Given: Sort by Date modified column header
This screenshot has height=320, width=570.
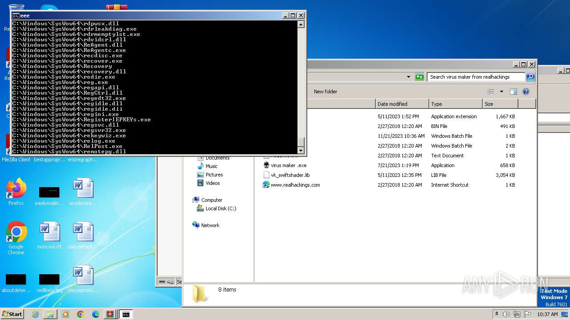Looking at the screenshot, I should [x=402, y=104].
